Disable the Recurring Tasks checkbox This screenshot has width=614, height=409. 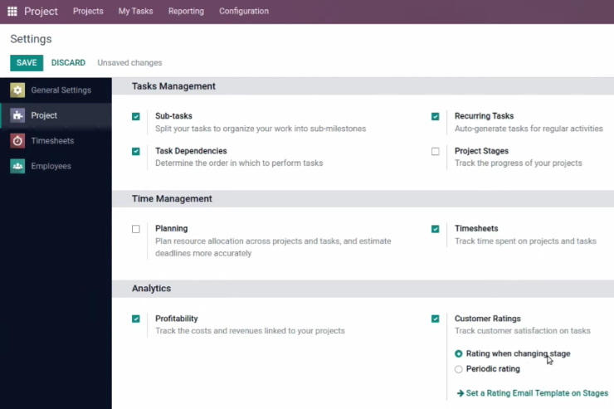click(x=435, y=116)
